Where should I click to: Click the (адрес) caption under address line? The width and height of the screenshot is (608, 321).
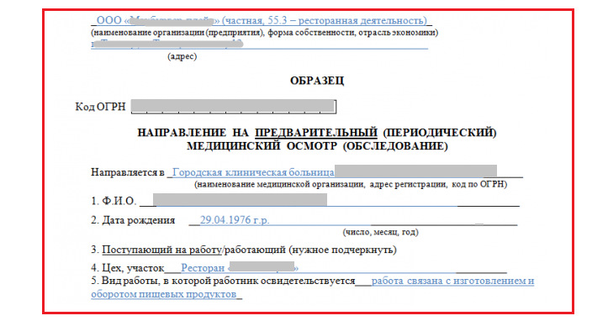tap(182, 56)
